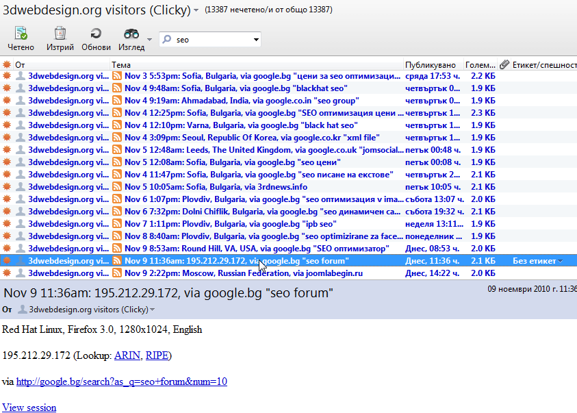Click author person icon on blackhat seo row
The height and width of the screenshot is (413, 577).
tap(21, 88)
